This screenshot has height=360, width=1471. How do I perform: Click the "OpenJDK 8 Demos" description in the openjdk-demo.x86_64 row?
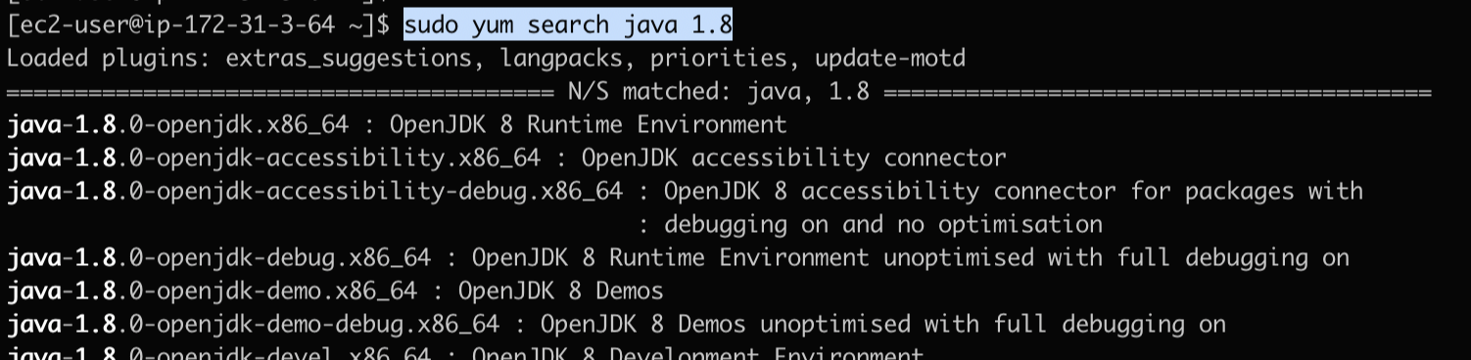coord(561,292)
